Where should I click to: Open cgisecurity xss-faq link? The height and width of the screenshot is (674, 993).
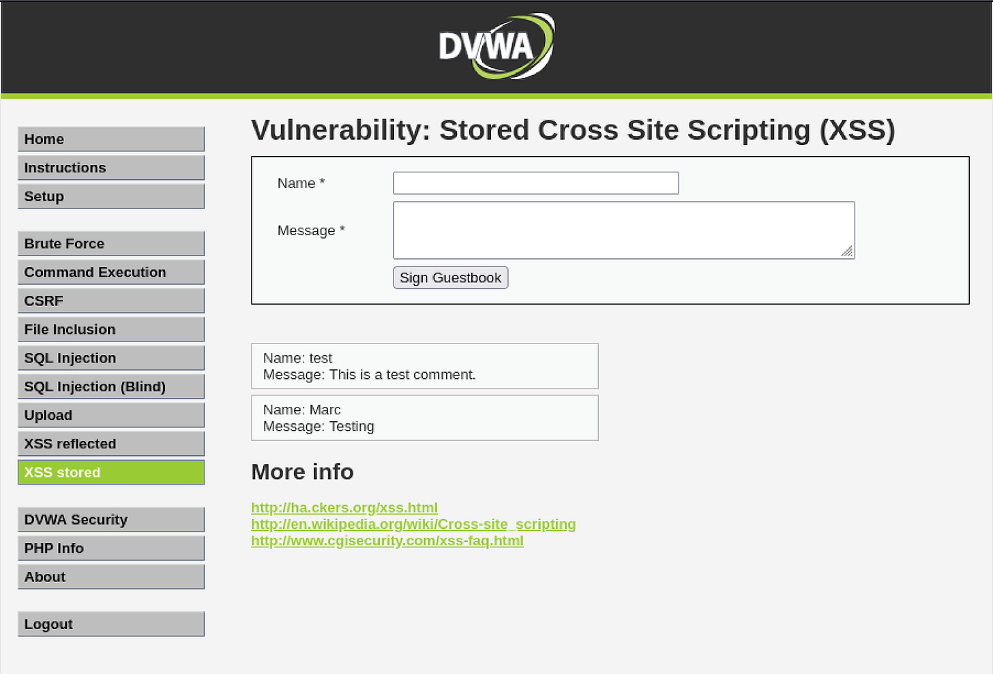point(387,540)
